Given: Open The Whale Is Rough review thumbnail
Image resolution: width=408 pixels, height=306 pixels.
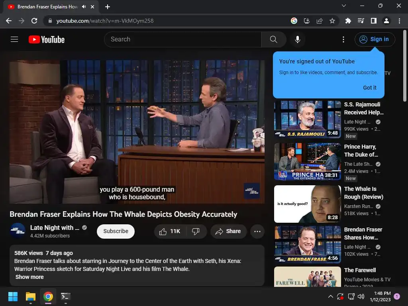Looking at the screenshot, I should [307, 204].
